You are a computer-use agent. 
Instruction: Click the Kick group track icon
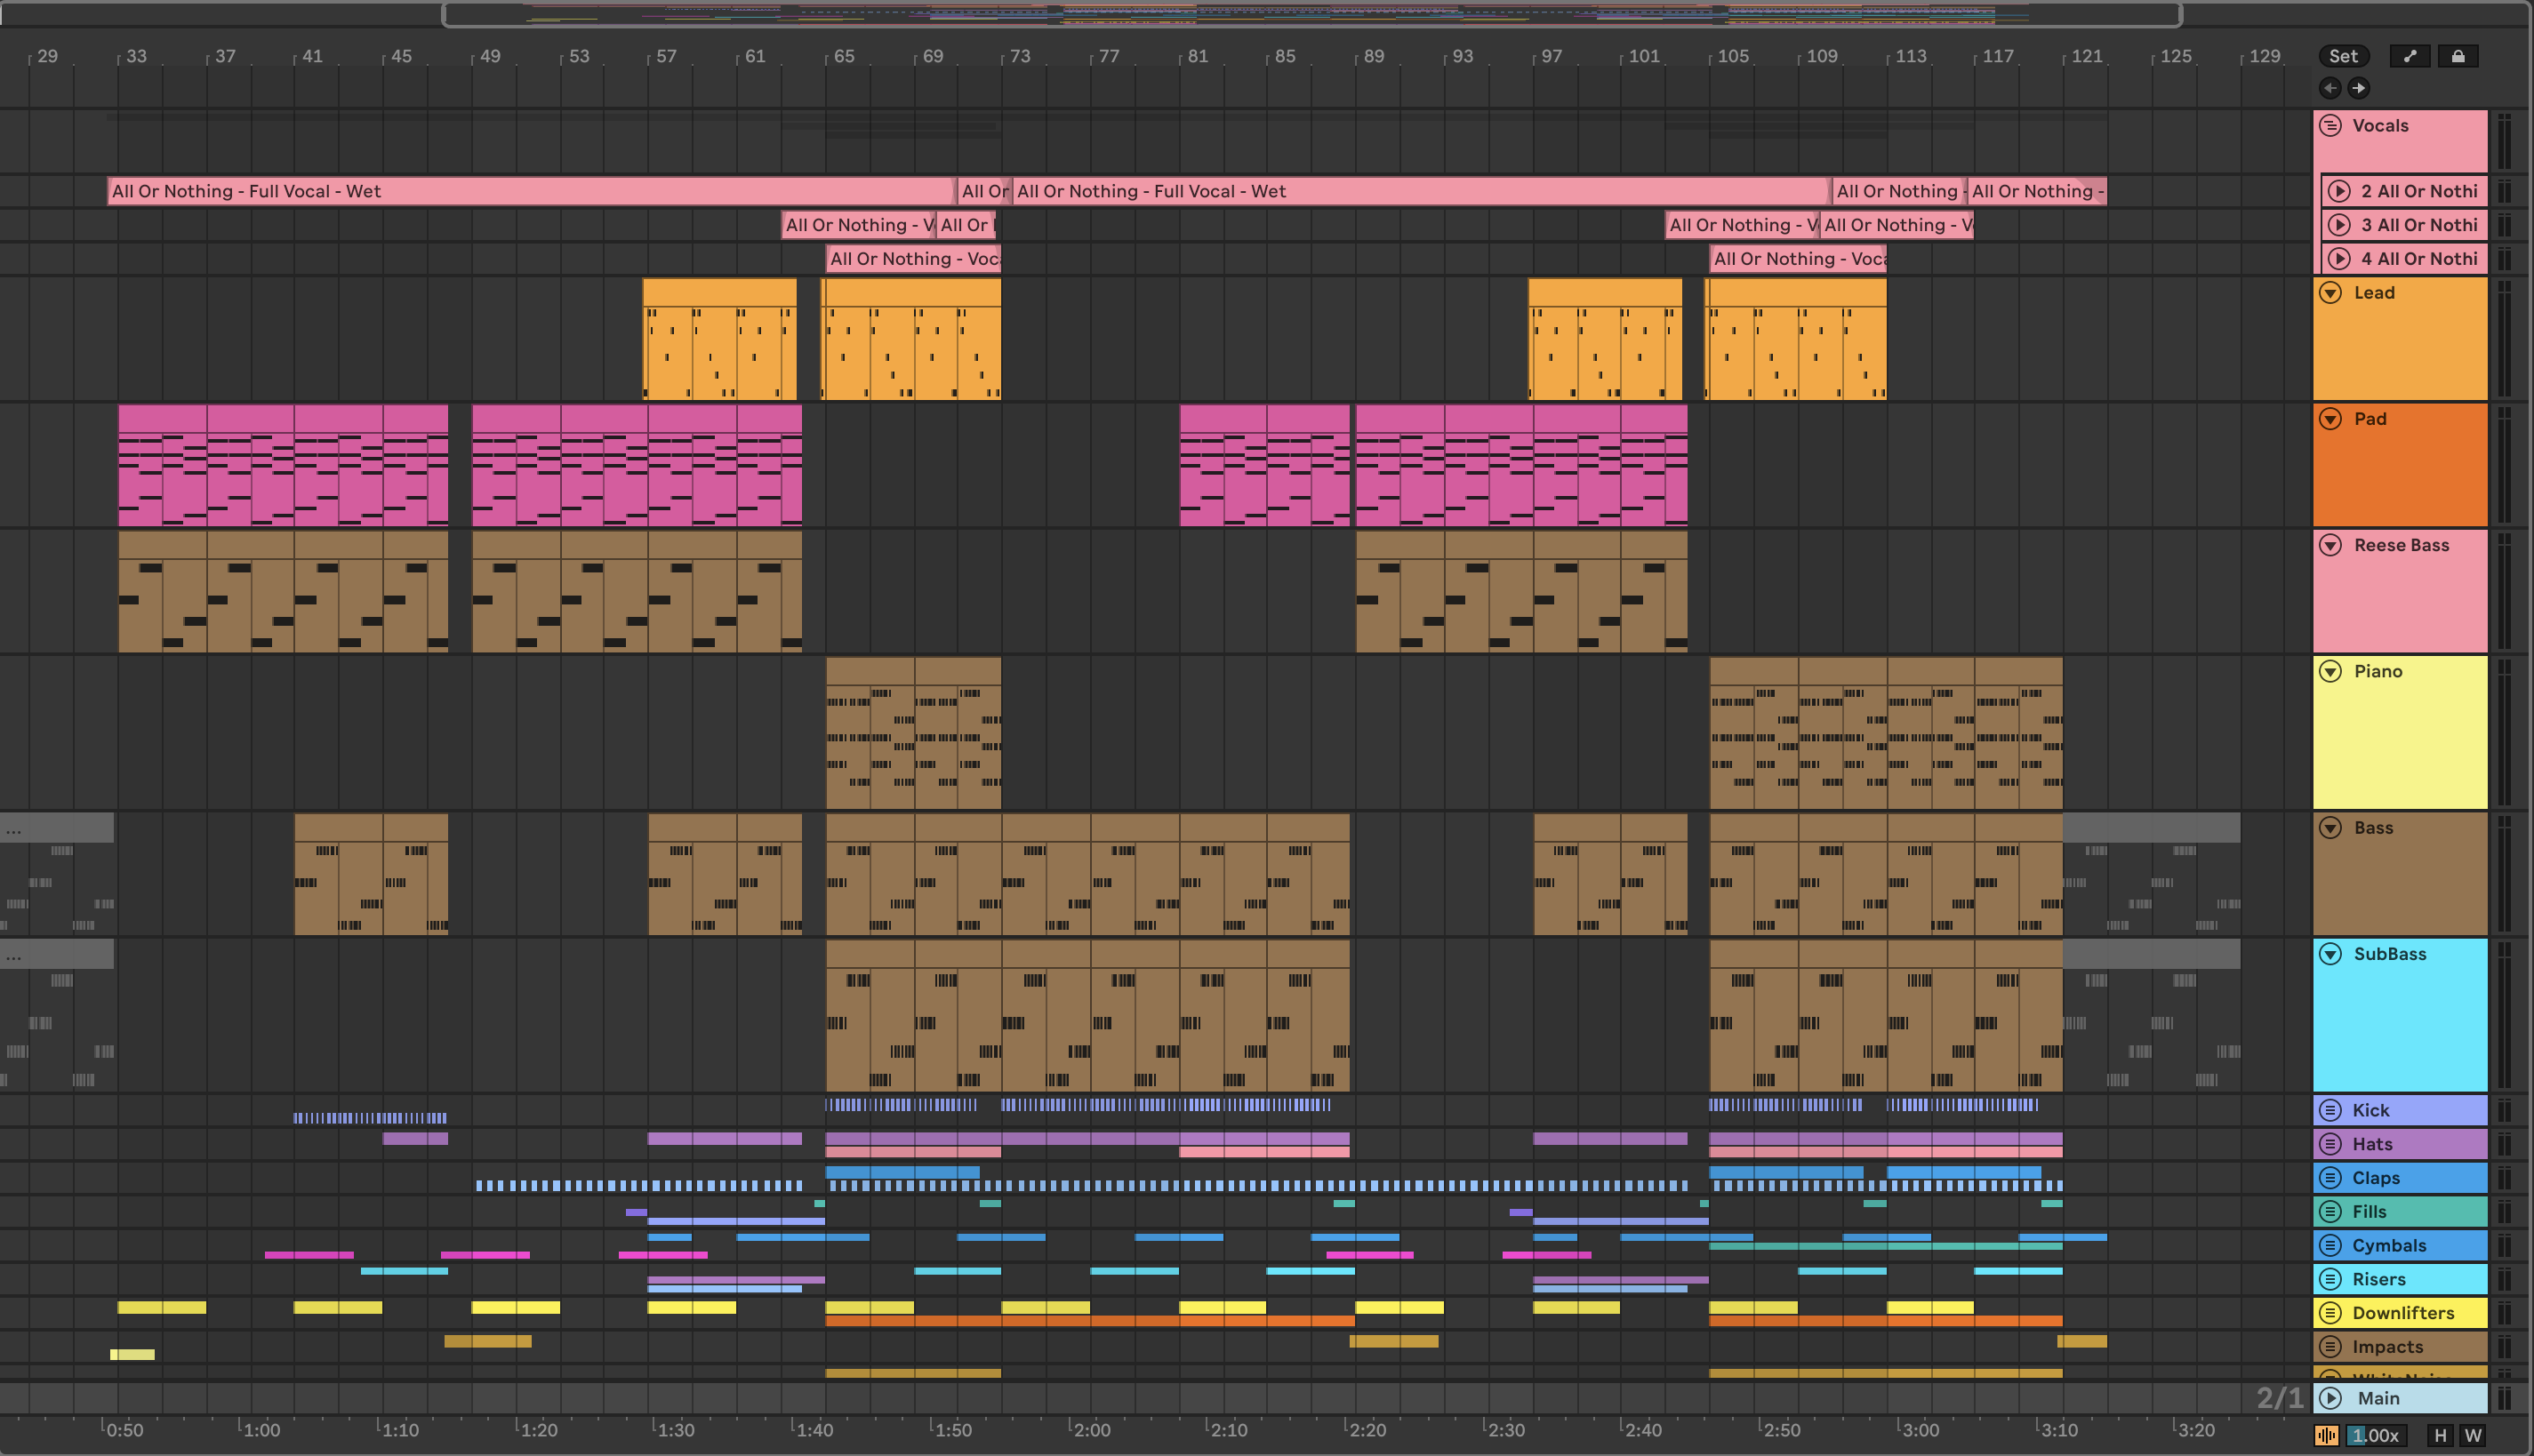(2331, 1110)
